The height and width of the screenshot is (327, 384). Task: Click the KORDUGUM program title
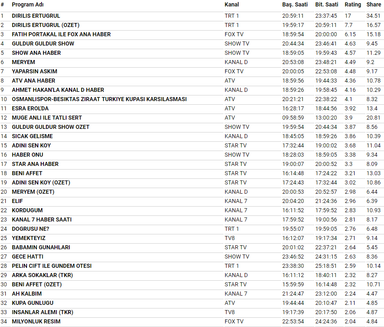[x=27, y=210]
